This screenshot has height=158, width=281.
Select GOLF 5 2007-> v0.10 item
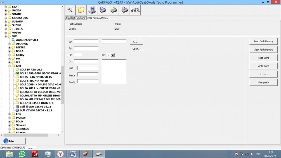coord(34,81)
